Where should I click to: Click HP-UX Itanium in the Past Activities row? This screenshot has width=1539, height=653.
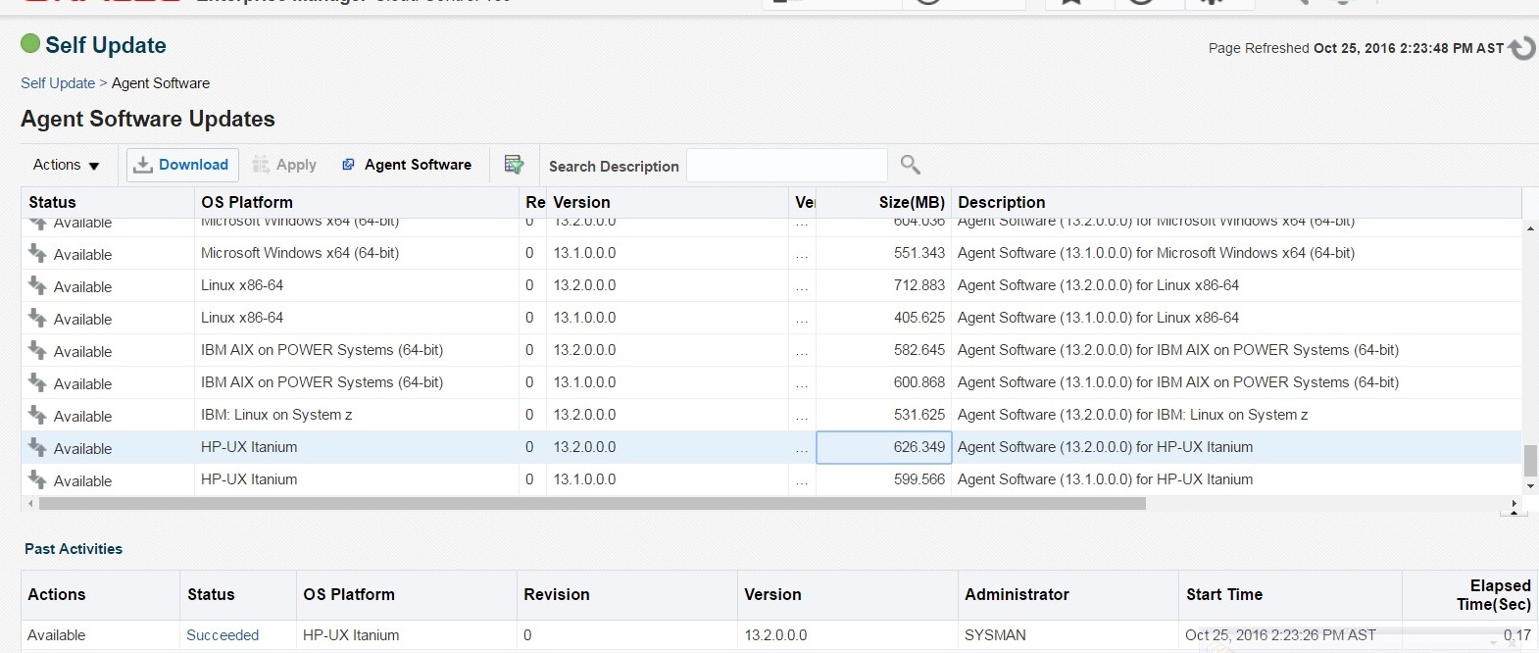[x=351, y=635]
